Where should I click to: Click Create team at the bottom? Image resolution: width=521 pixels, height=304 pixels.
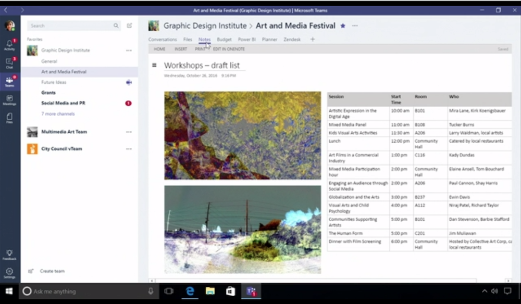[x=52, y=271]
